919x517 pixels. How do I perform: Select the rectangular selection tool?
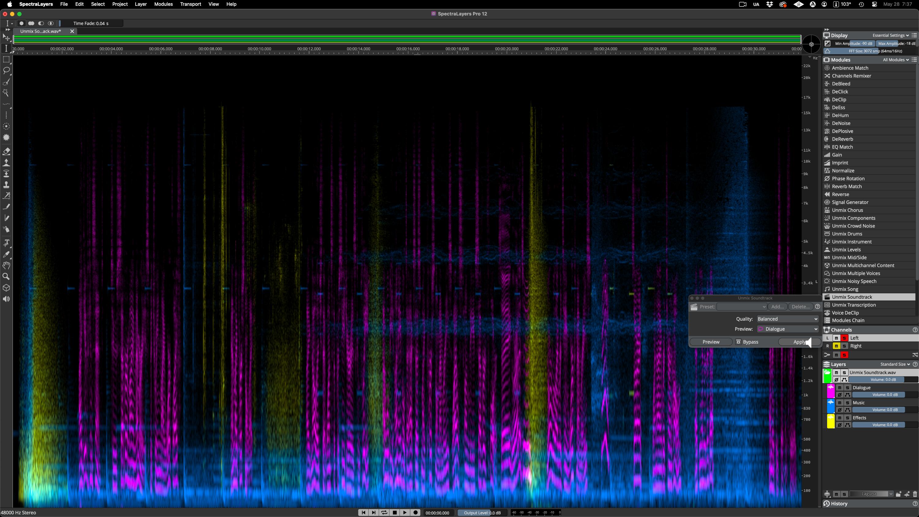6,60
